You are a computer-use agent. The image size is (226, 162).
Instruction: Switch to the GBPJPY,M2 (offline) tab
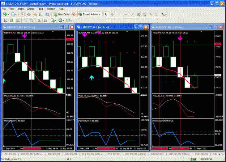[x=135, y=154]
